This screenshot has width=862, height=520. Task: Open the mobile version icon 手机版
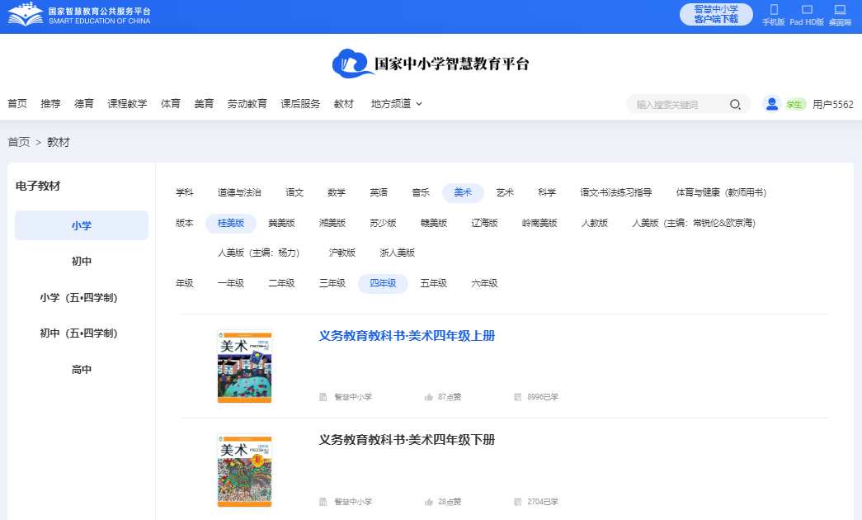[x=774, y=11]
